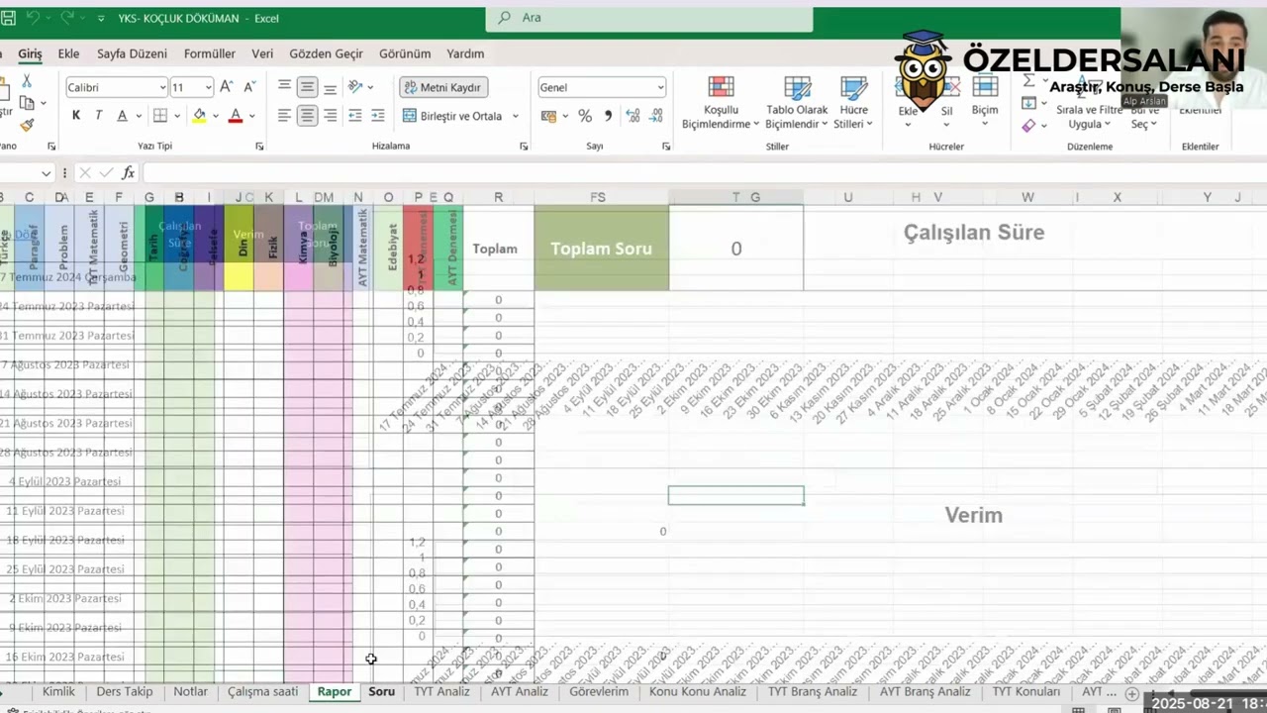Image resolution: width=1267 pixels, height=713 pixels.
Task: Select the Toplam Soru header cell
Action: pyautogui.click(x=601, y=249)
